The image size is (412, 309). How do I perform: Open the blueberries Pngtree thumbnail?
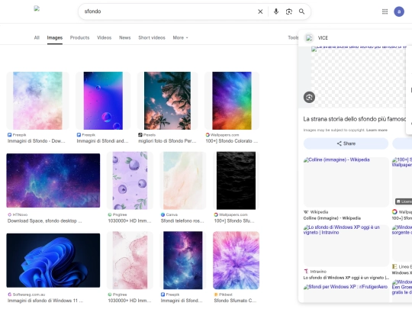130,181
